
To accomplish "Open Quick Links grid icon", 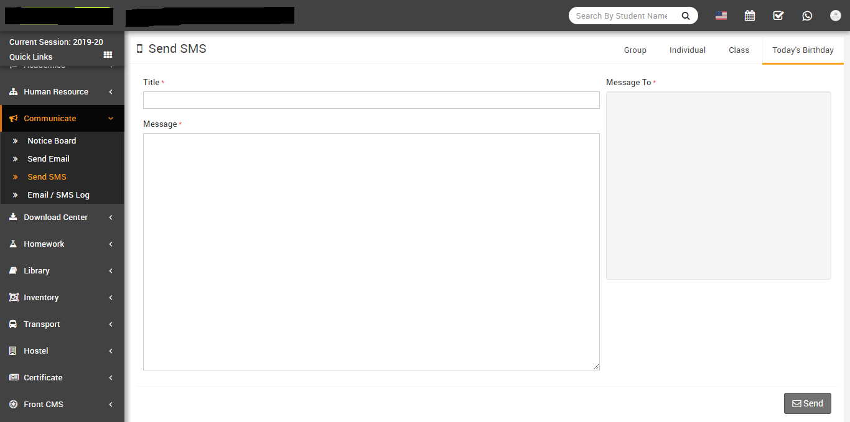I will (108, 56).
